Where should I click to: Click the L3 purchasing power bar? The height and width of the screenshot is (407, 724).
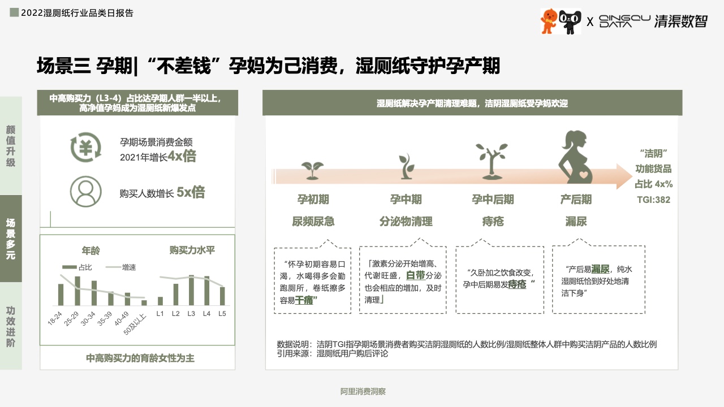point(191,291)
